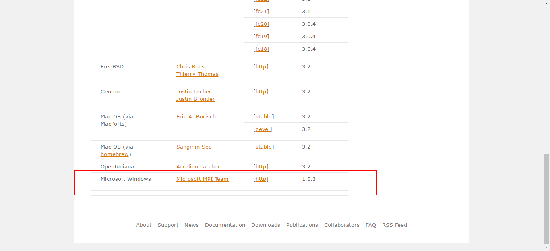Select version 3.2 in FreeBSD row
This screenshot has height=251, width=550.
tap(306, 66)
